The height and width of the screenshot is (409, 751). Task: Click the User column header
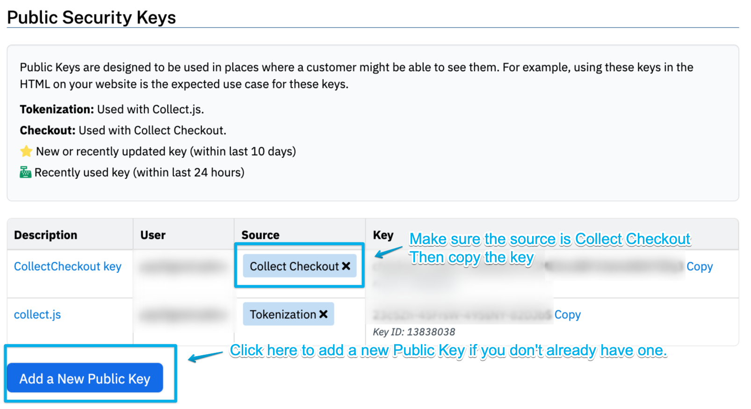153,235
